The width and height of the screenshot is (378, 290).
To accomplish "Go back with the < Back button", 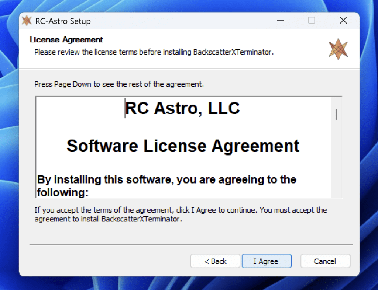I will pyautogui.click(x=215, y=261).
